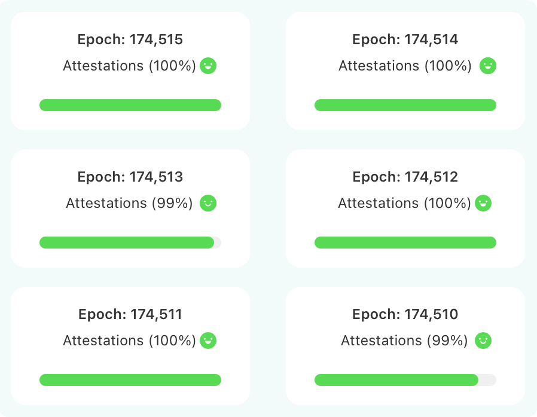Select the "Epoch: 174,515" heading
Screen dimensions: 537x417
pos(130,40)
